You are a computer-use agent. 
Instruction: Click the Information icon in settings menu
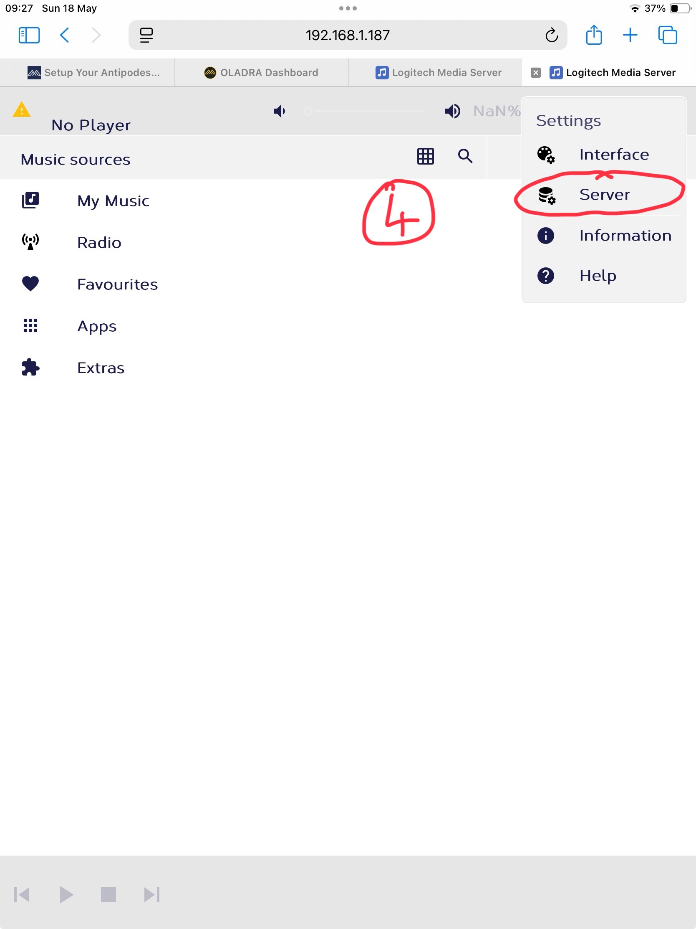pos(545,236)
